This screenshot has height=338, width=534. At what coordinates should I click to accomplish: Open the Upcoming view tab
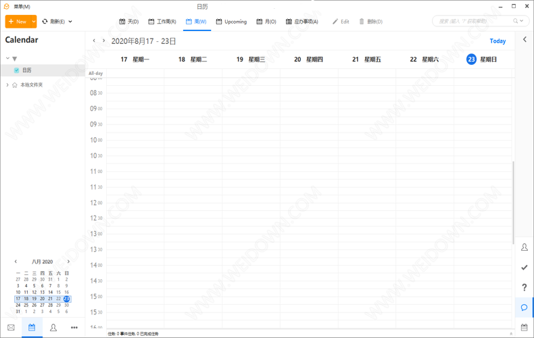point(231,22)
